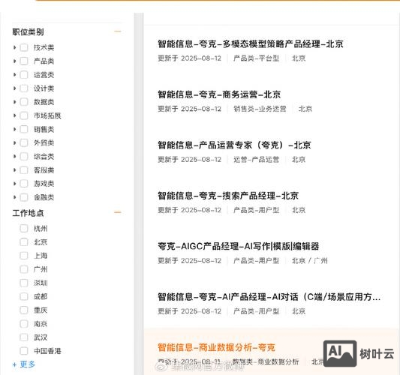Expand the 游戏类 tree arrow
This screenshot has width=400, height=375.
(x=14, y=184)
